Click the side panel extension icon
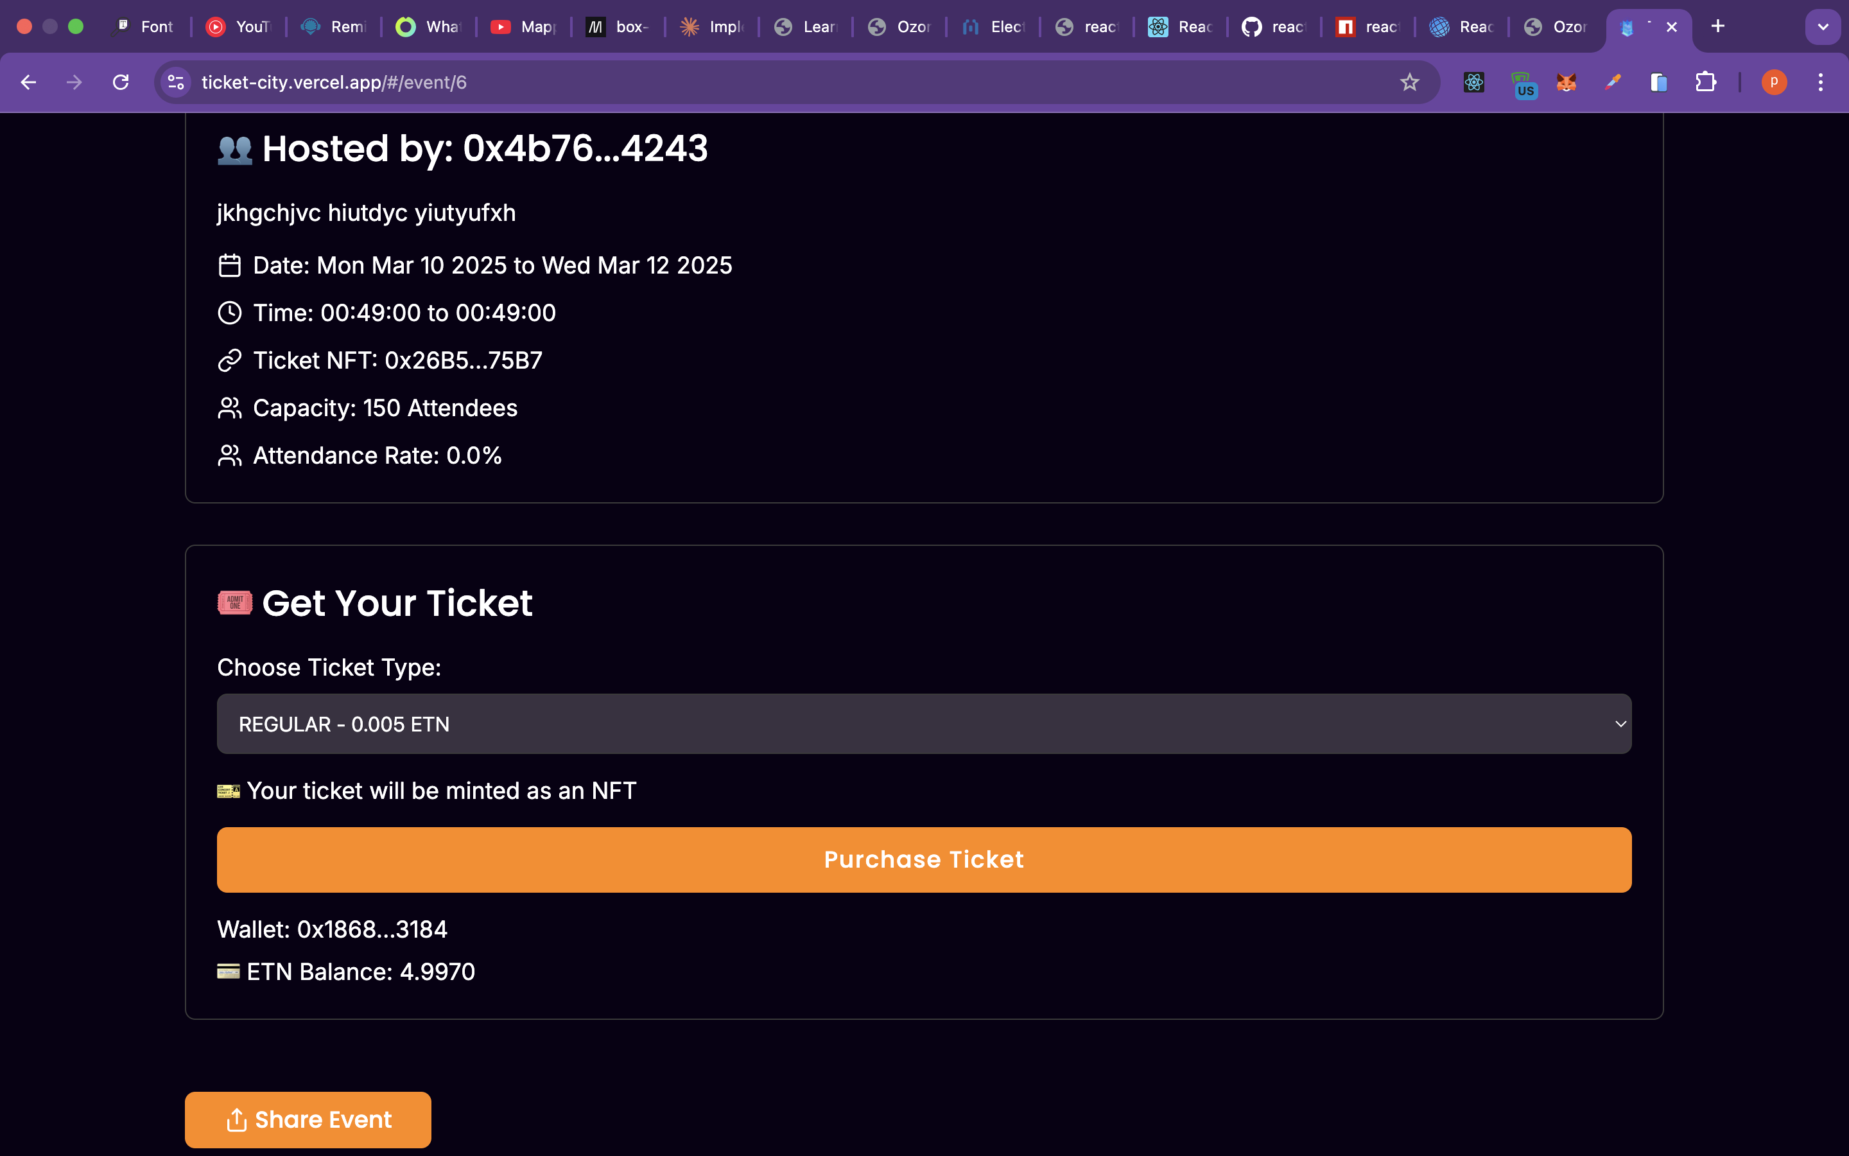 [1658, 83]
